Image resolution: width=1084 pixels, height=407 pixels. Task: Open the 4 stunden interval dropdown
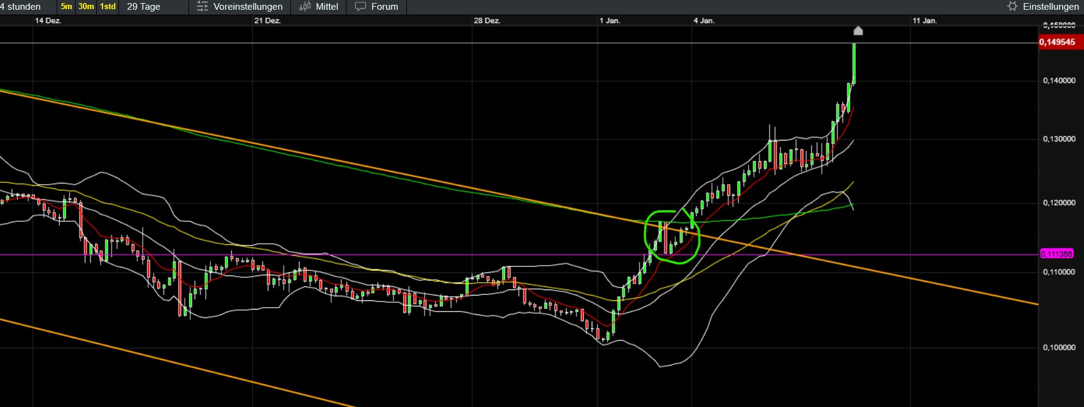(x=24, y=7)
